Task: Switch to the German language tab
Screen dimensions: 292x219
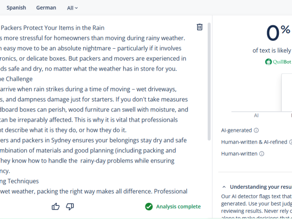Action: pos(46,8)
